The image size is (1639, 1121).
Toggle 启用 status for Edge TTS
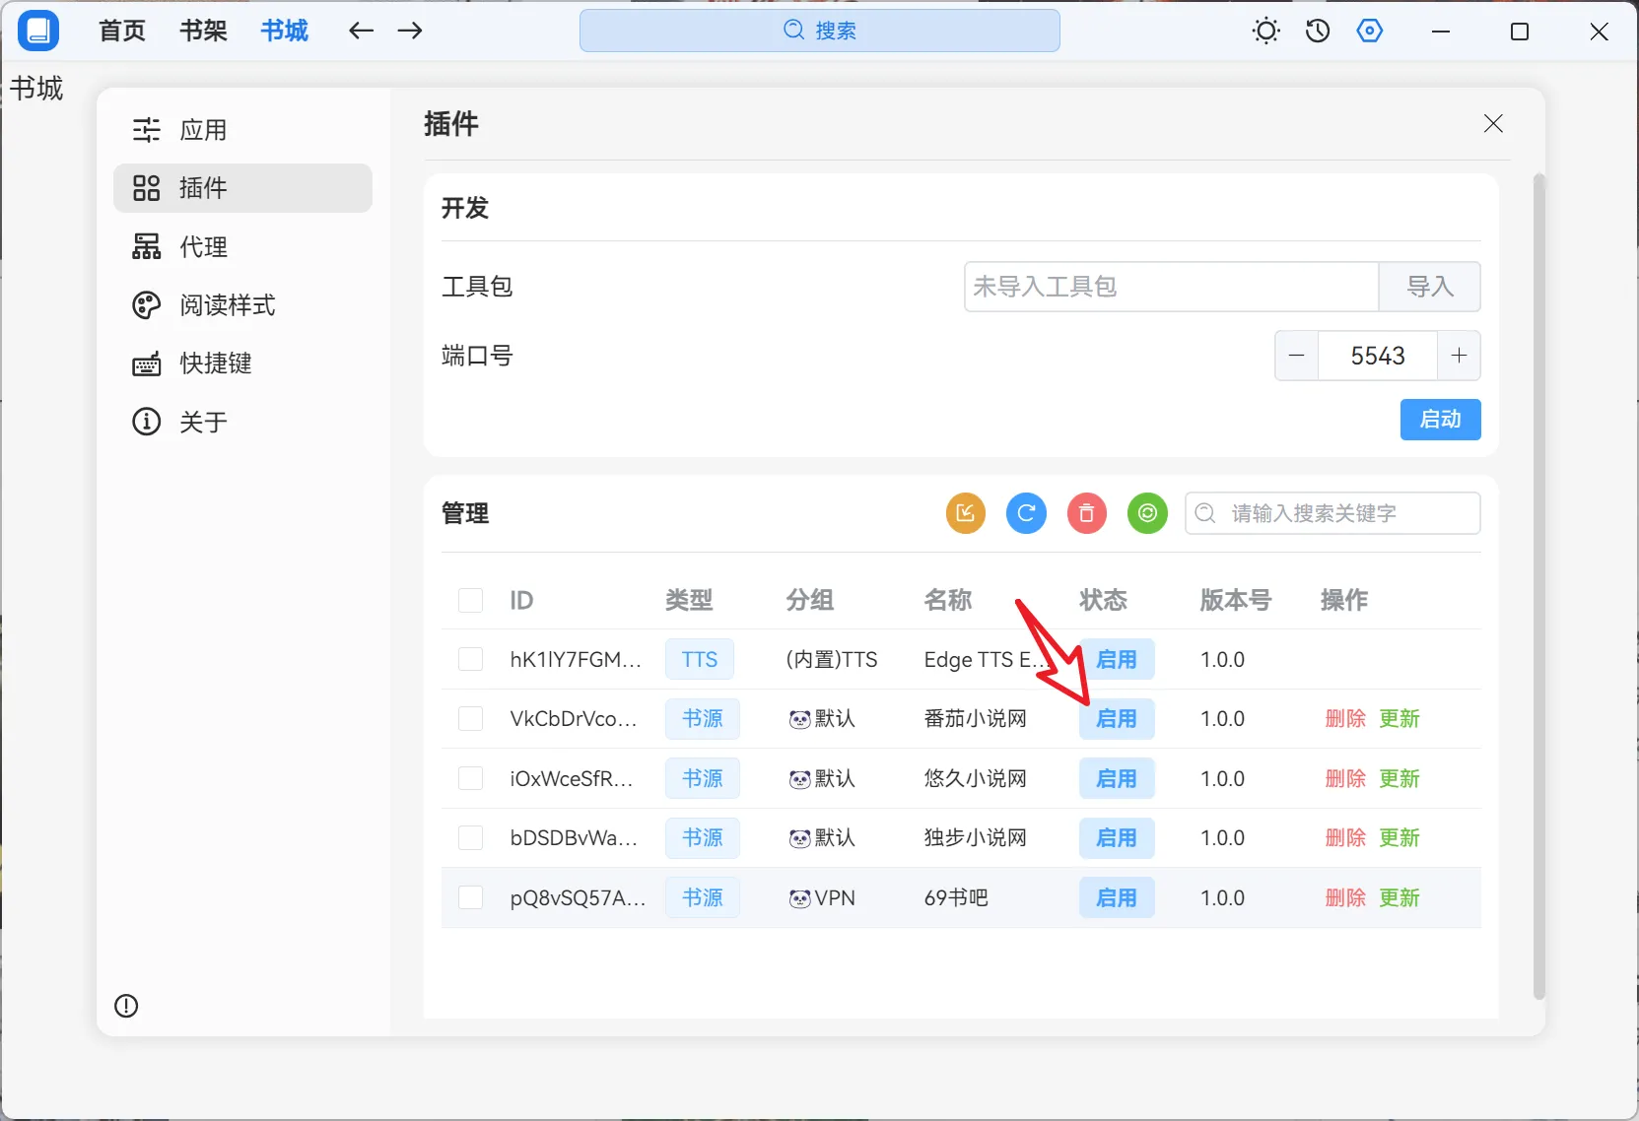1117,659
